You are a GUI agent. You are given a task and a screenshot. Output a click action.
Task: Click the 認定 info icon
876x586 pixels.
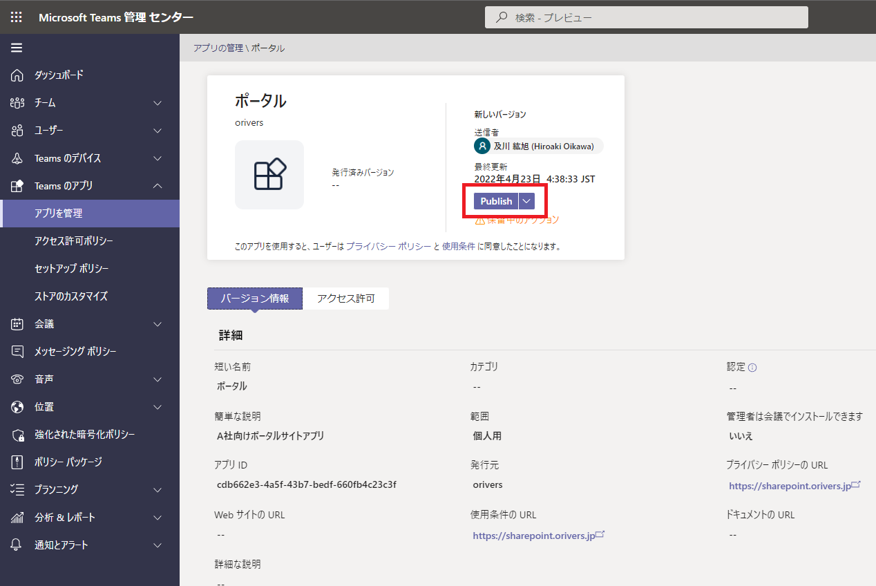click(752, 368)
